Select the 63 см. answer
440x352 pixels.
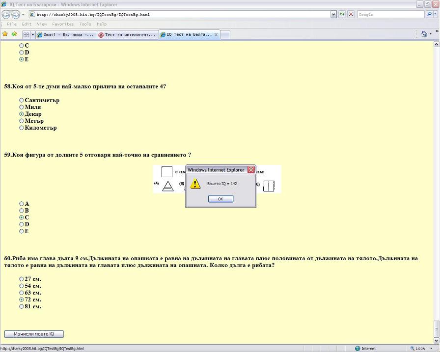pos(21,293)
